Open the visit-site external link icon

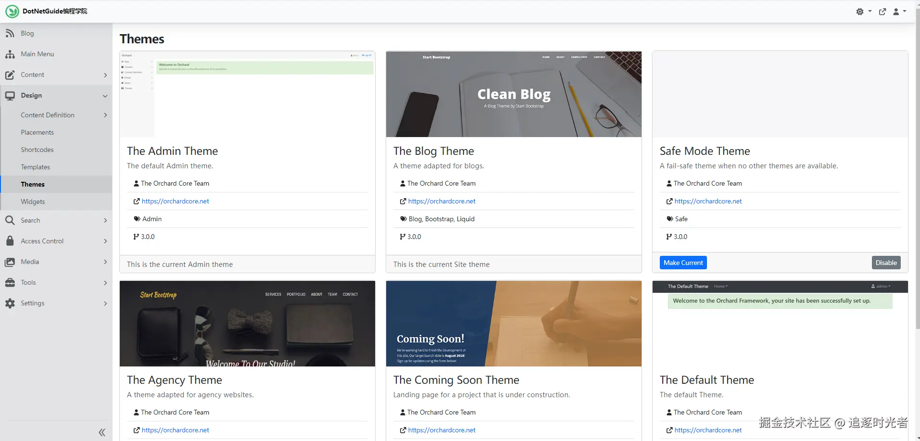click(882, 12)
